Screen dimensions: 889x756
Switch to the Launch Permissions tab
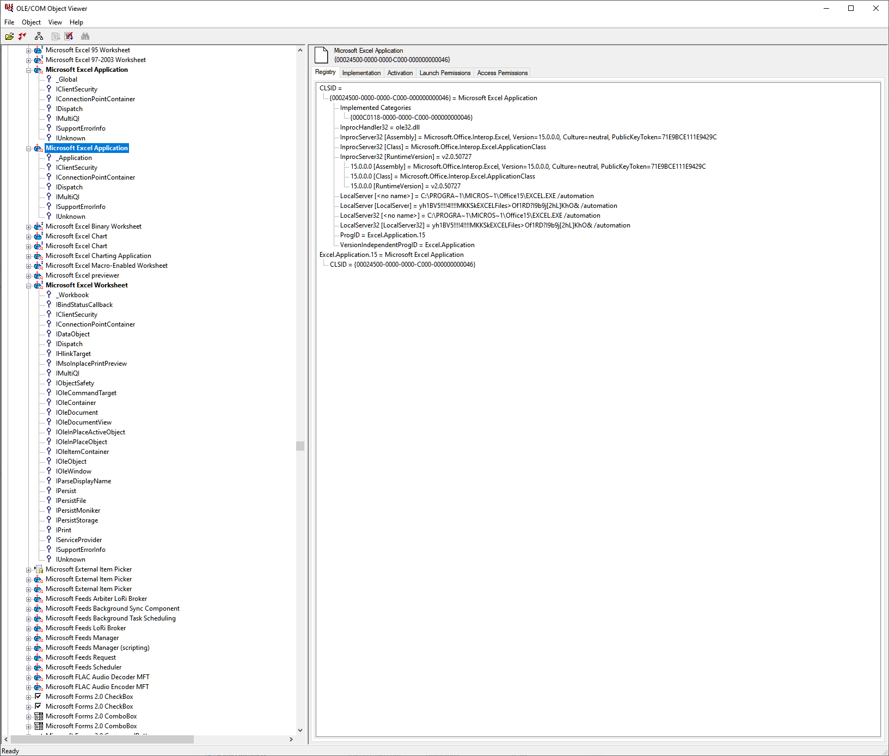(x=445, y=73)
